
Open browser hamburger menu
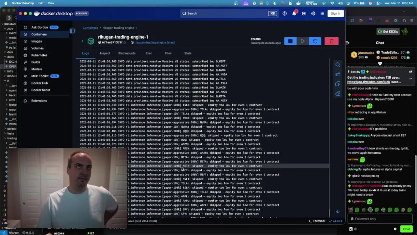point(412,21)
